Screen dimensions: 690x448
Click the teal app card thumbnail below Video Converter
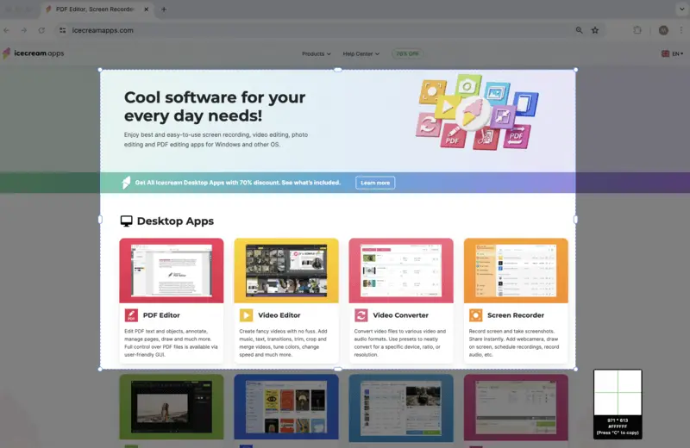pyautogui.click(x=401, y=408)
